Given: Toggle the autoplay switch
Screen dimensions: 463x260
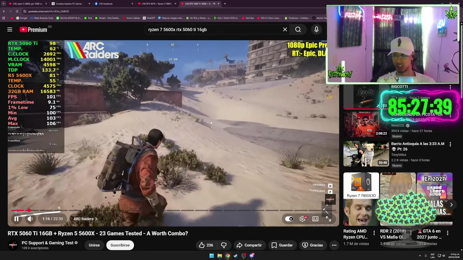Looking at the screenshot, I should [289, 219].
